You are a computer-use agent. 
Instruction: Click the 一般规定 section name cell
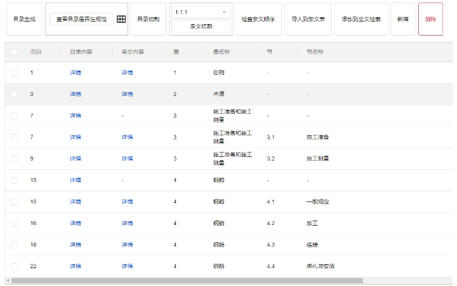(317, 201)
